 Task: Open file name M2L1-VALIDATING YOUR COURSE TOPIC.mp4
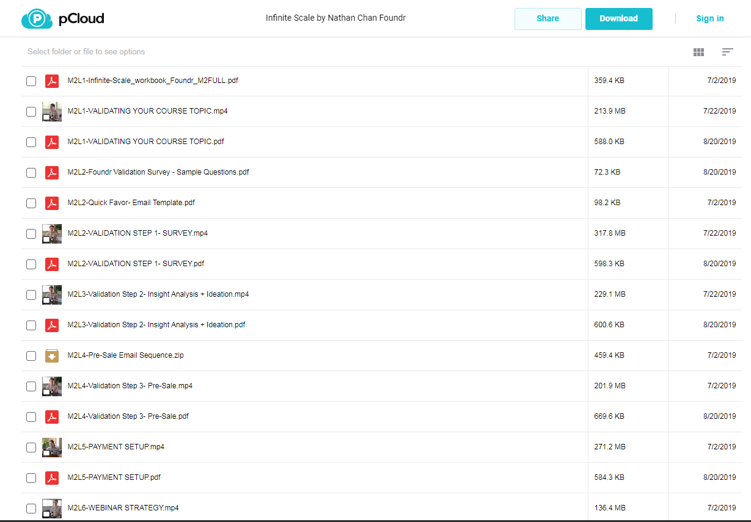[x=147, y=111]
